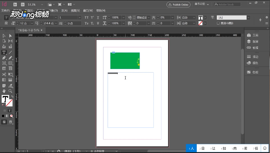
Task: Select the Selection tool arrow
Action: pos(4,36)
